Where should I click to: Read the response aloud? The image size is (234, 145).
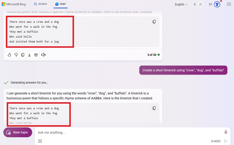click(x=43, y=55)
